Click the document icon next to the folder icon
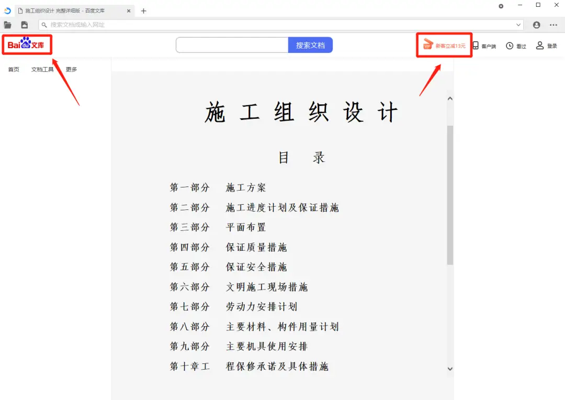565x400 pixels. coord(24,25)
